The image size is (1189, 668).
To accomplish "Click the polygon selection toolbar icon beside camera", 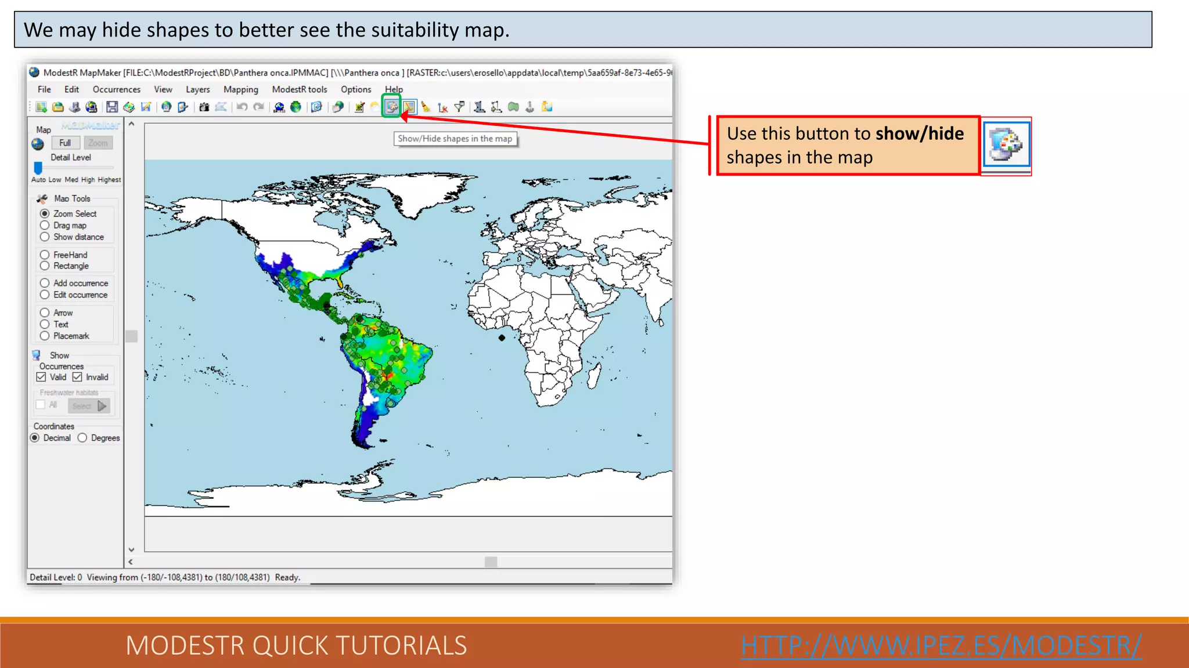I will point(221,107).
